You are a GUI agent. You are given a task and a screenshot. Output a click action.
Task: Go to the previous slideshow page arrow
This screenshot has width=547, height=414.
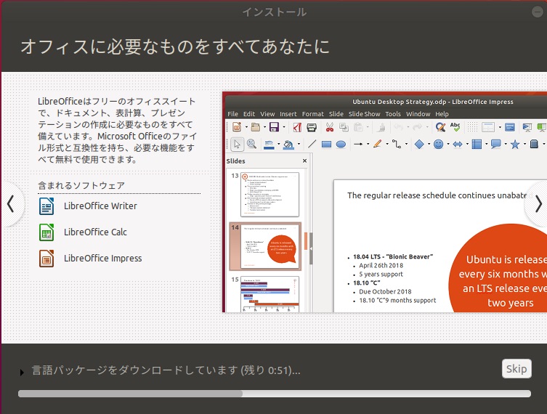click(10, 204)
